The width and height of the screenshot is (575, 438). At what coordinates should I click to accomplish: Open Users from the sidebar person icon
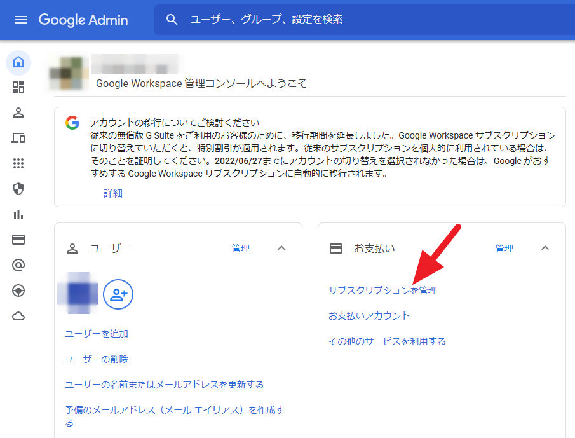[x=18, y=113]
